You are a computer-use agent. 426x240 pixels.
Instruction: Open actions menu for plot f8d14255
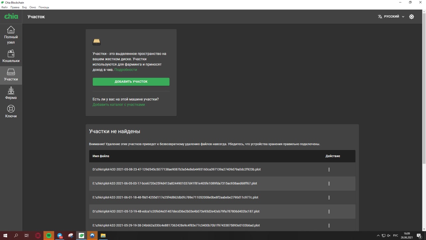(x=329, y=197)
